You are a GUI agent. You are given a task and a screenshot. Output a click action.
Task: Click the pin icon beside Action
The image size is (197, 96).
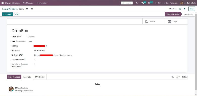184,9
